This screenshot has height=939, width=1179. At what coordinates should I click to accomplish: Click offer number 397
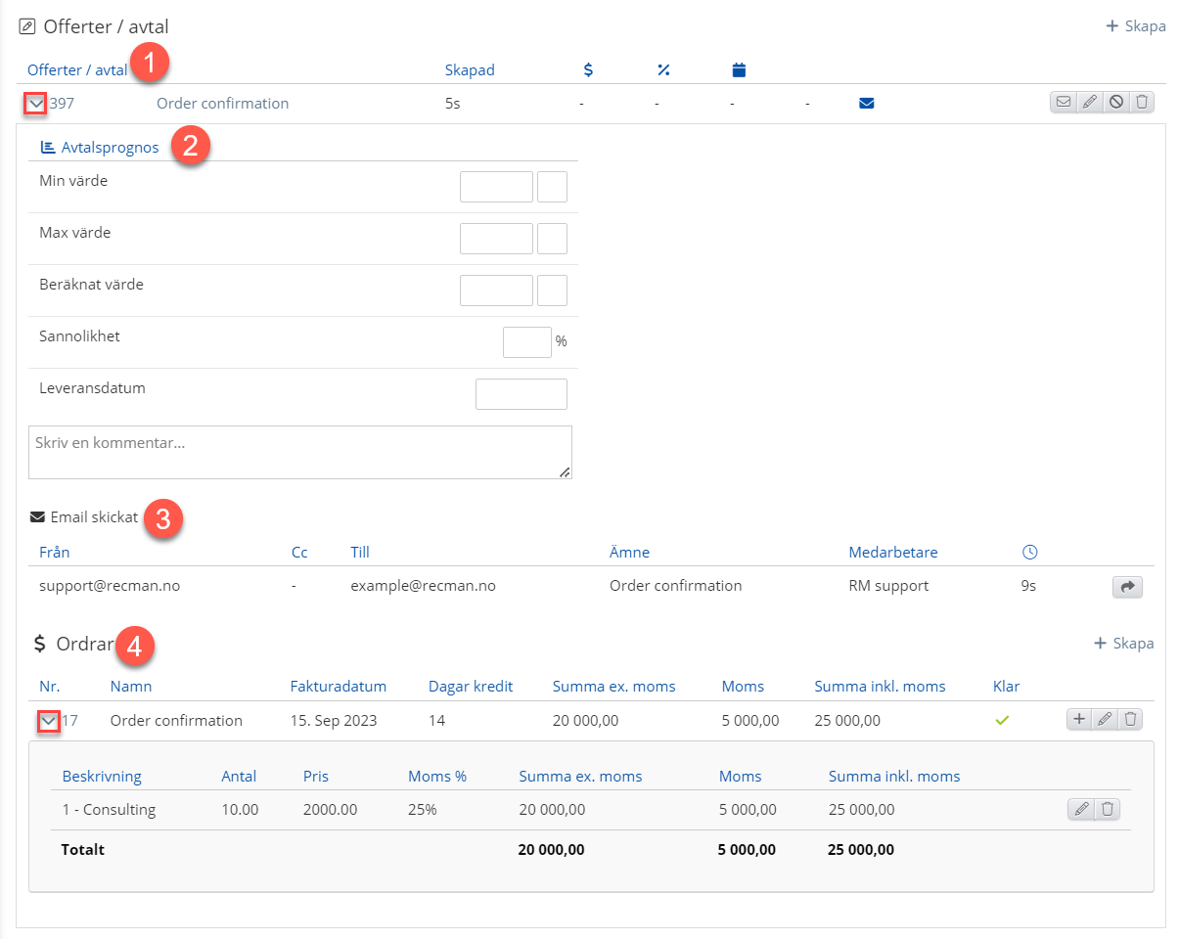coord(62,103)
